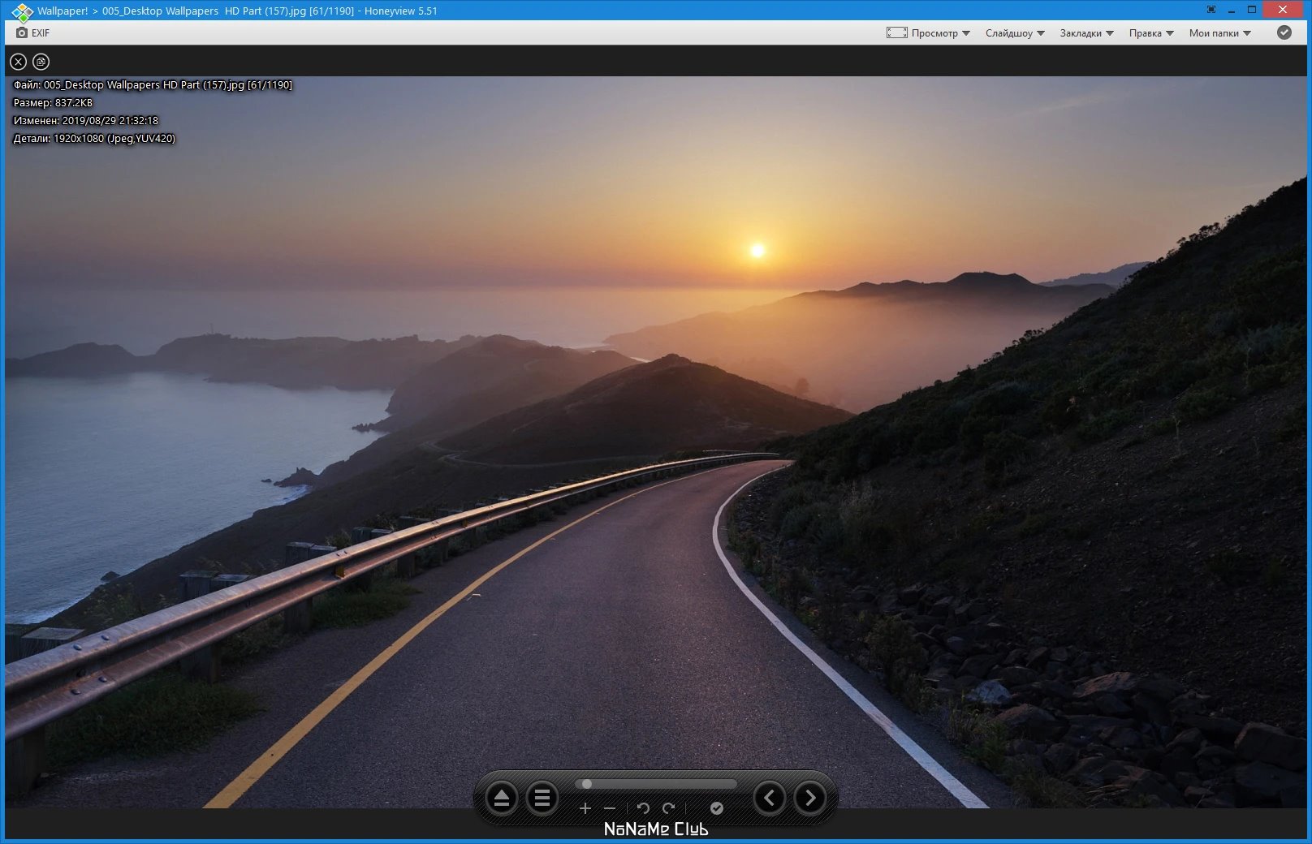Expand the Просмотр dropdown

(928, 33)
